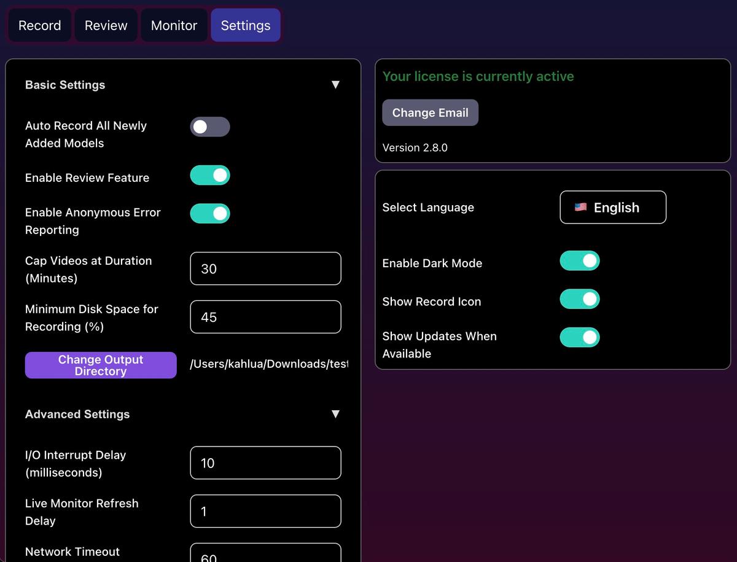The image size is (737, 562).
Task: Switch to the Record tab
Action: (40, 25)
